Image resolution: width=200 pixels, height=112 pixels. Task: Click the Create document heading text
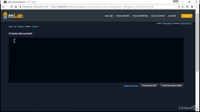20,33
